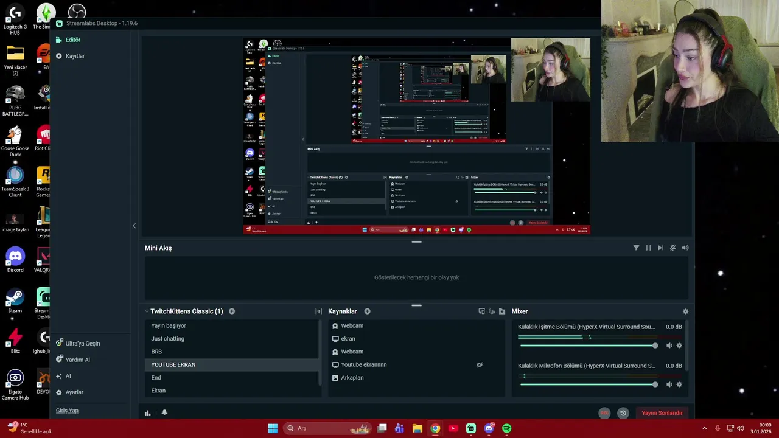Open Chrome from the taskbar
Image resolution: width=779 pixels, height=438 pixels.
point(435,428)
